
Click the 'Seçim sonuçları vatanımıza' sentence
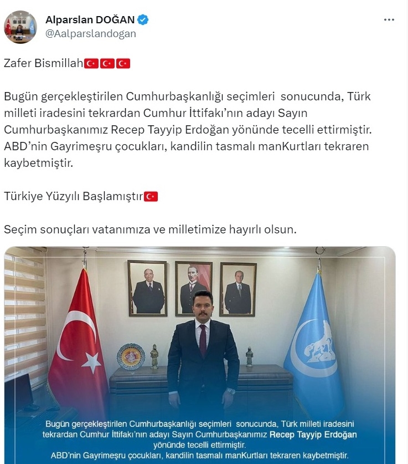pyautogui.click(x=150, y=230)
